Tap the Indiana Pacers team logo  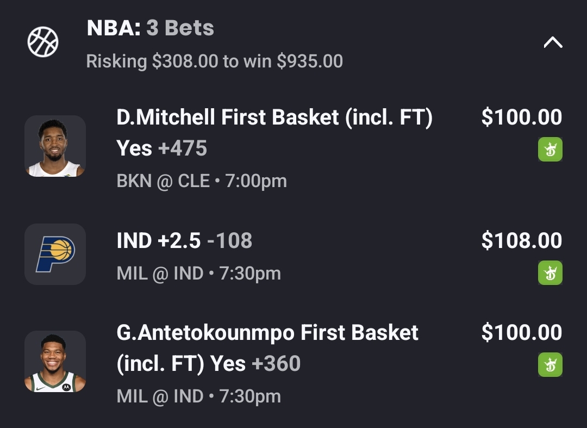55,254
